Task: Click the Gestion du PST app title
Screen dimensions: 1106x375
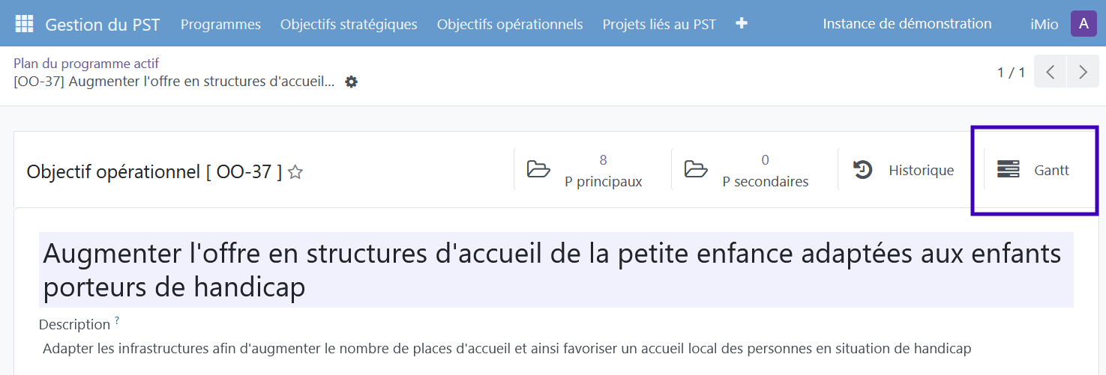Action: (x=103, y=24)
